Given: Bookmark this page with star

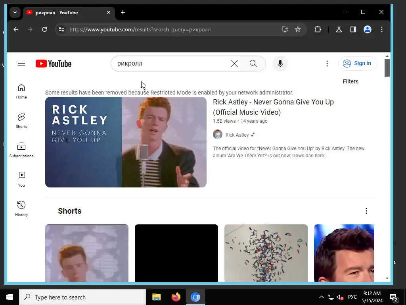Looking at the screenshot, I should click(x=298, y=29).
